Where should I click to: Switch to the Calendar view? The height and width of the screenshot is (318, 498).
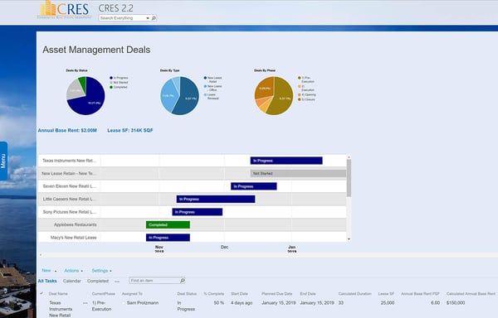[71, 281]
